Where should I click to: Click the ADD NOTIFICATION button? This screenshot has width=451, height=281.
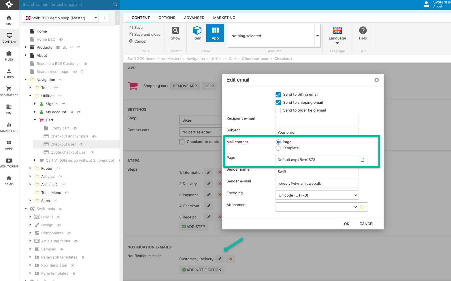[x=202, y=270]
